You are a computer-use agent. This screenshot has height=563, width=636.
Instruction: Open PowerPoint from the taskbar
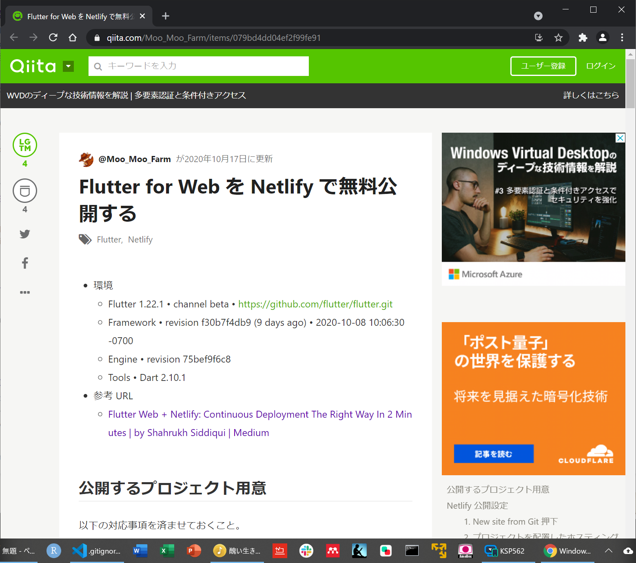[x=194, y=551]
